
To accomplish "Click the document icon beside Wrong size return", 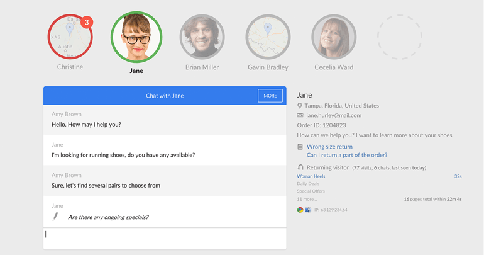I will tap(300, 147).
